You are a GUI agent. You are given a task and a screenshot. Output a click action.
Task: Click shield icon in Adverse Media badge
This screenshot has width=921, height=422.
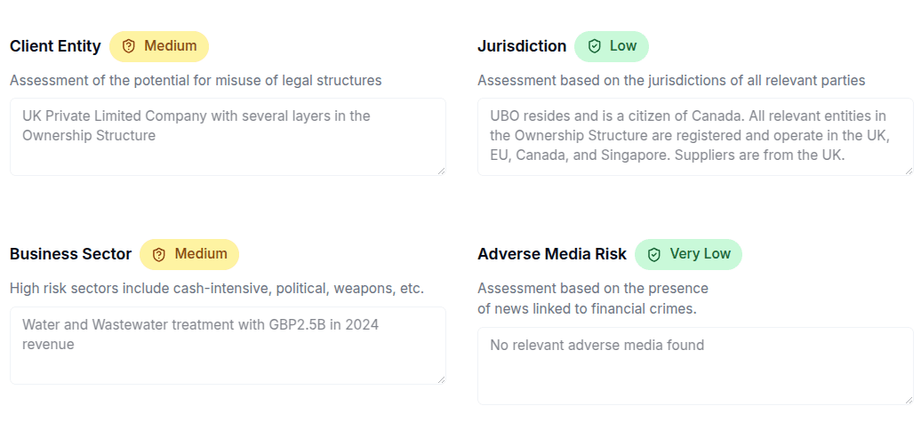click(x=654, y=254)
